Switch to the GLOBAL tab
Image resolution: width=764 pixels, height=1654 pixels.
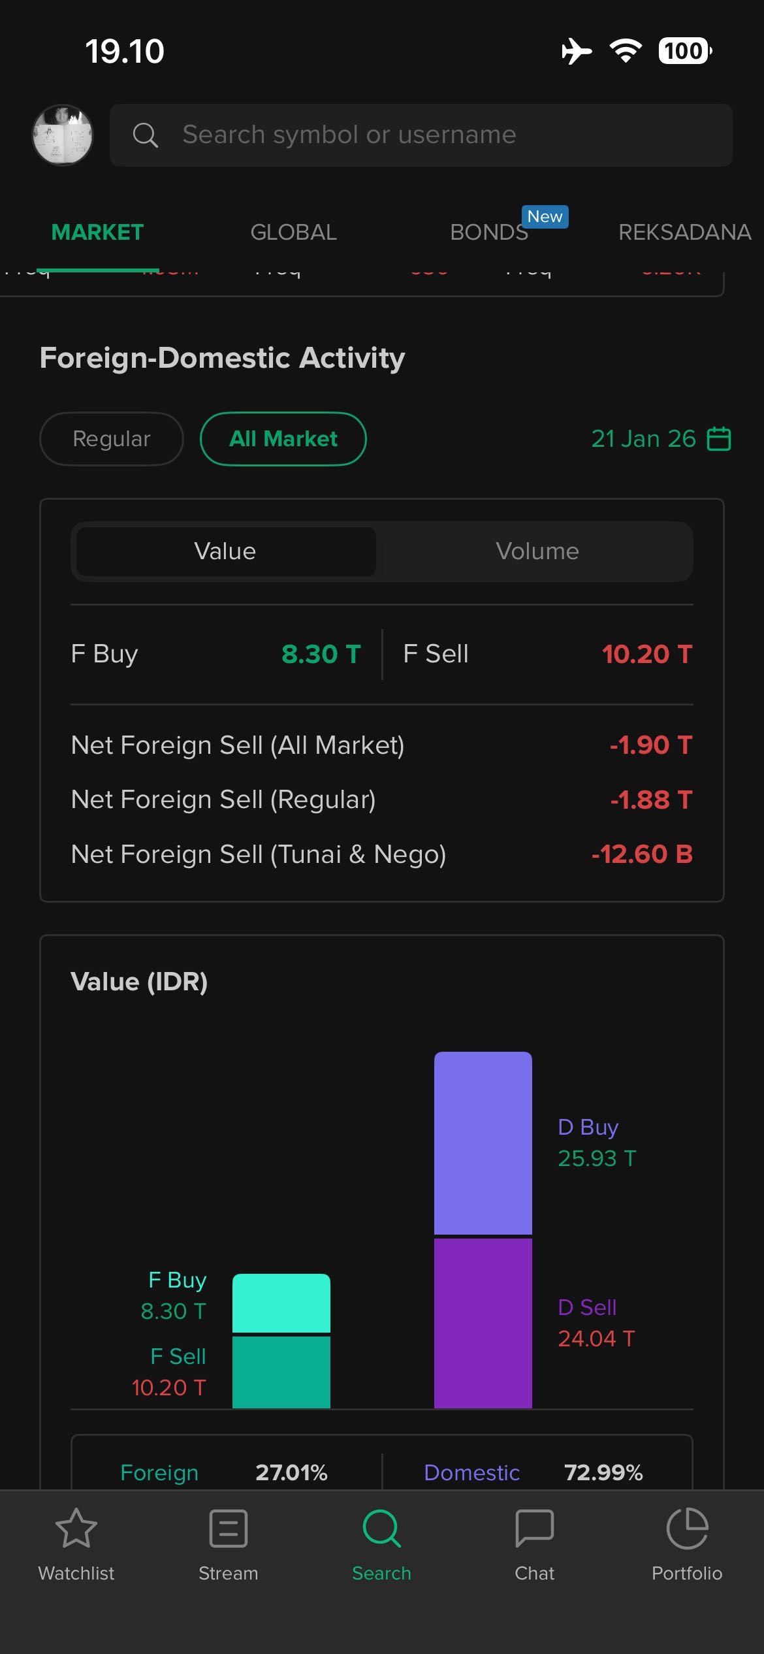(x=293, y=233)
